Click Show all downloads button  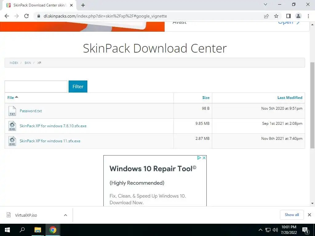292,215
